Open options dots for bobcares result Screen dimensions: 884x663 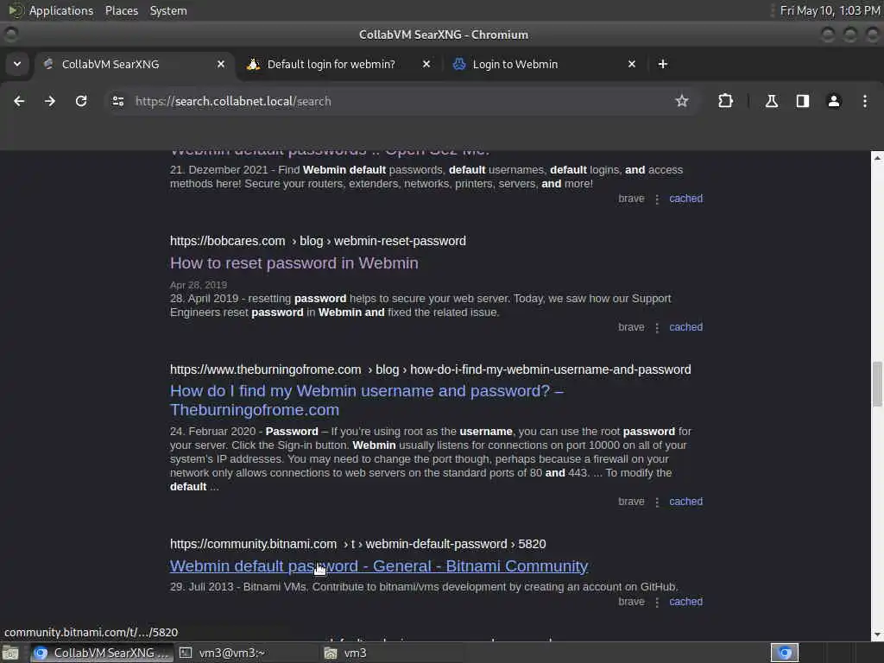(657, 327)
